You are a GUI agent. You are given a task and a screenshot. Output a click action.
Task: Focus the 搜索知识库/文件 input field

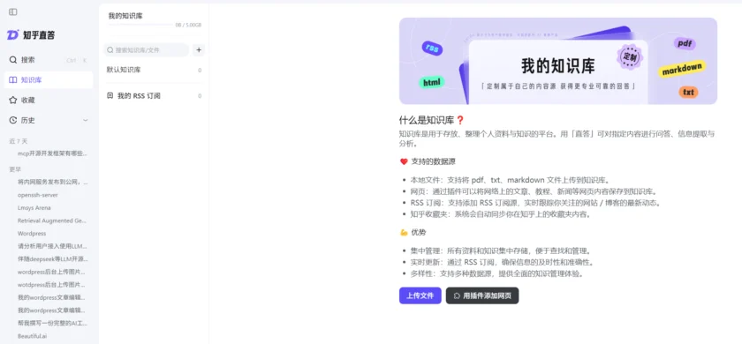(x=147, y=49)
